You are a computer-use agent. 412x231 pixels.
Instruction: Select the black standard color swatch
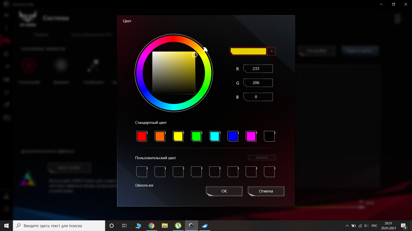coord(270,136)
